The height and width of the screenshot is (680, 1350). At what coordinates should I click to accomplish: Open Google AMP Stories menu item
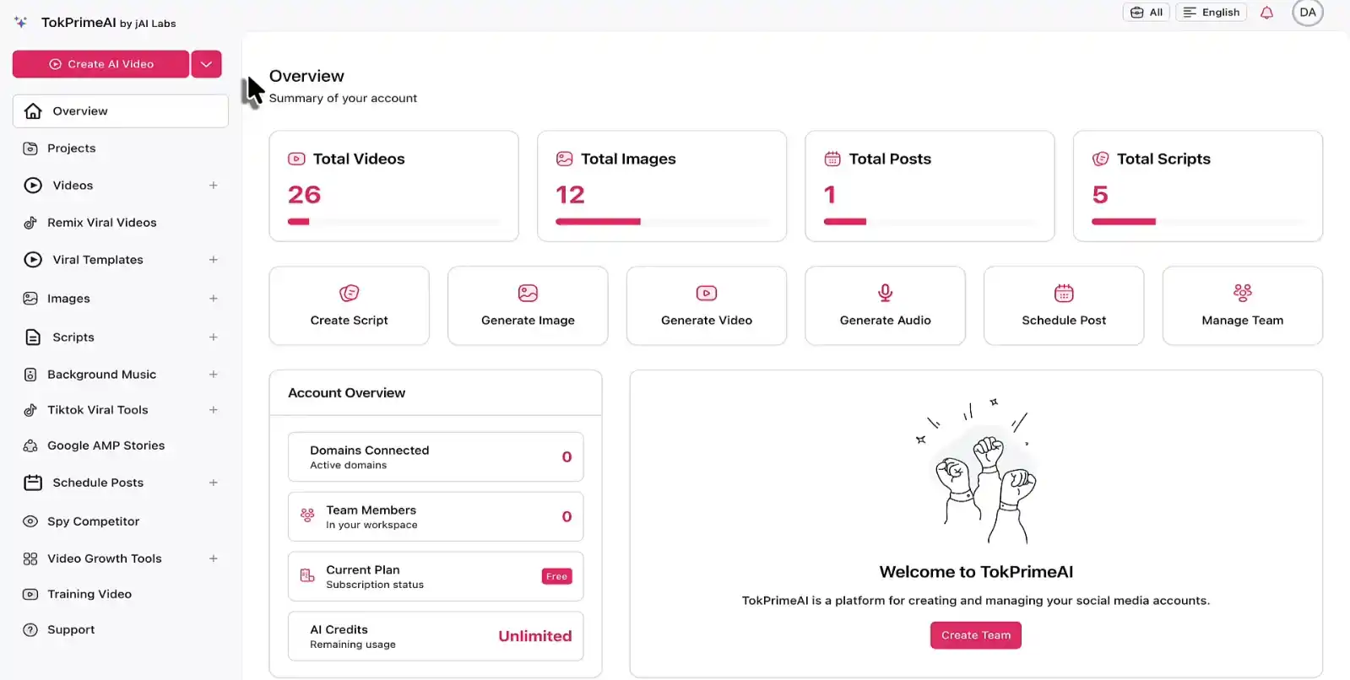click(106, 445)
